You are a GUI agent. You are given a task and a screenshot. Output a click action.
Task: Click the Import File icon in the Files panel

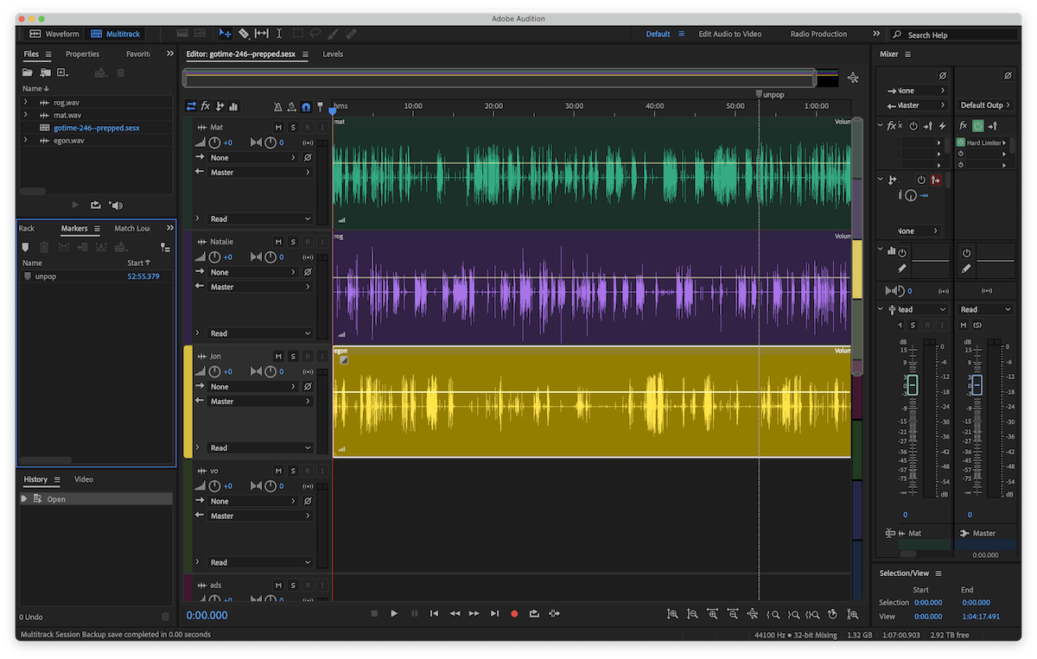[45, 73]
